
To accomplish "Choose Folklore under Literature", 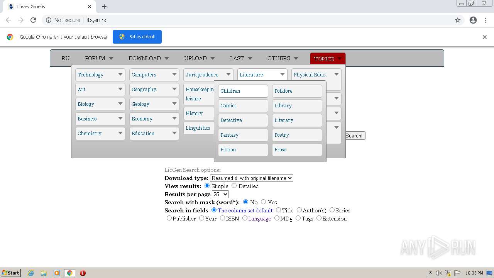I will click(297, 91).
